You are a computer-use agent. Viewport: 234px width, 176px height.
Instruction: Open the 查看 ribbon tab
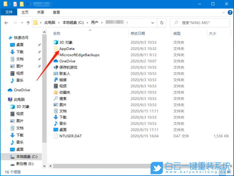pos(56,12)
